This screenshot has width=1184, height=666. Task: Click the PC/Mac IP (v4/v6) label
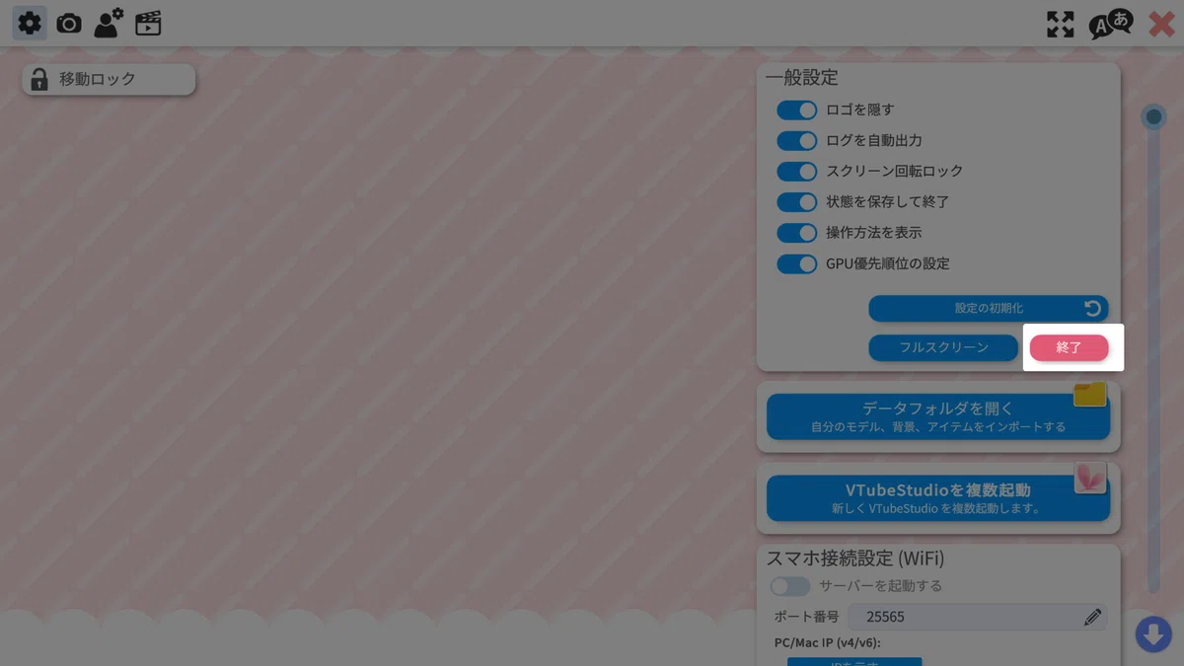tap(827, 643)
